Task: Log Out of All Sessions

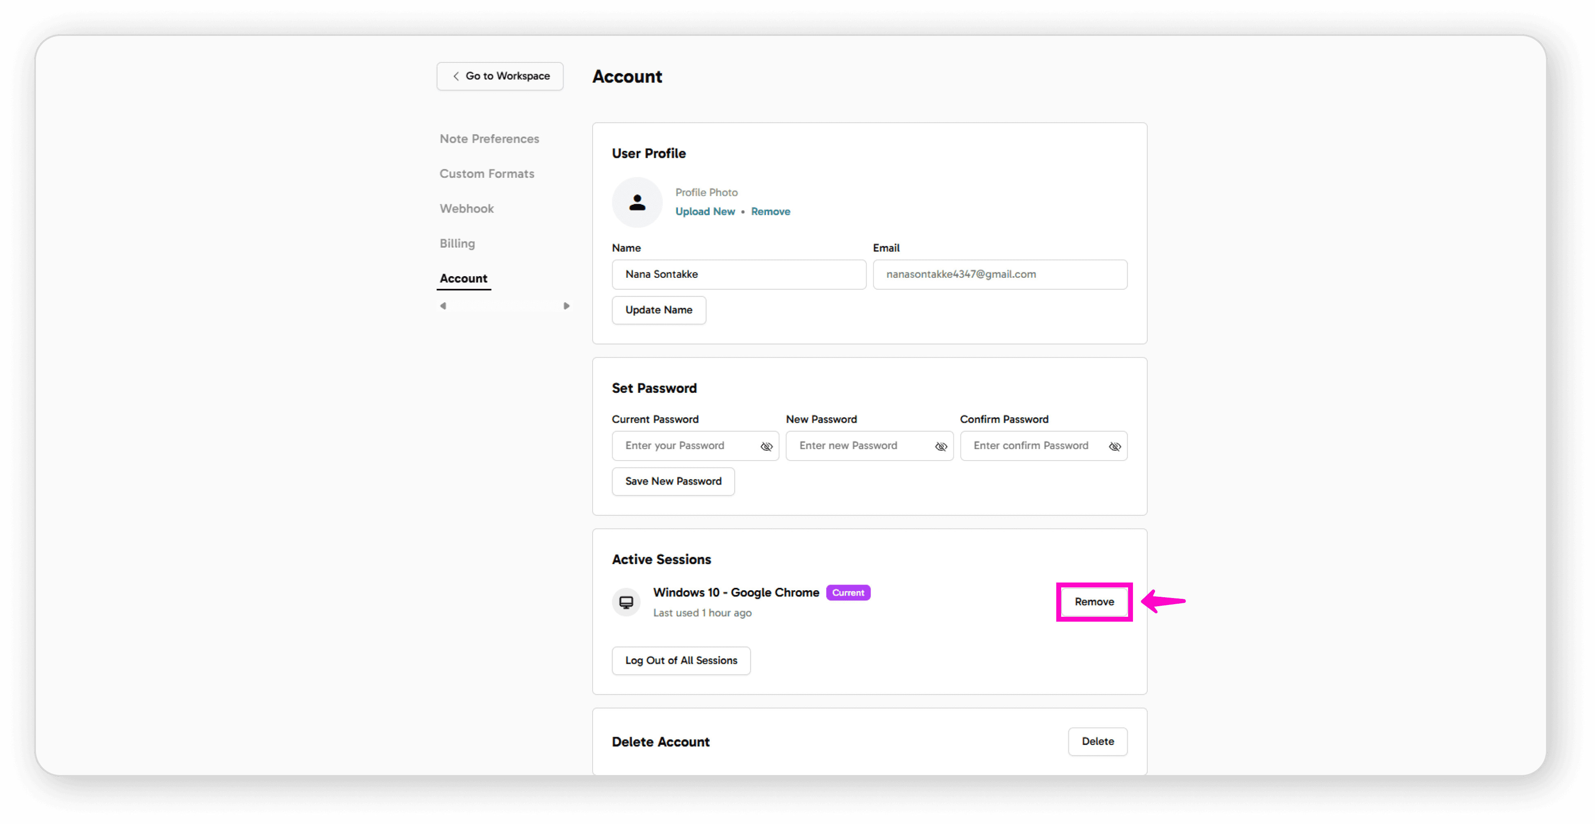Action: (680, 661)
